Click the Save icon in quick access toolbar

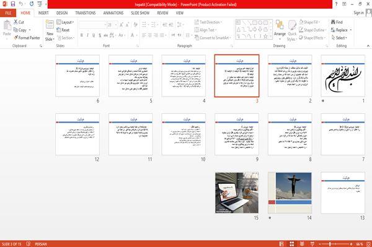(13, 4)
